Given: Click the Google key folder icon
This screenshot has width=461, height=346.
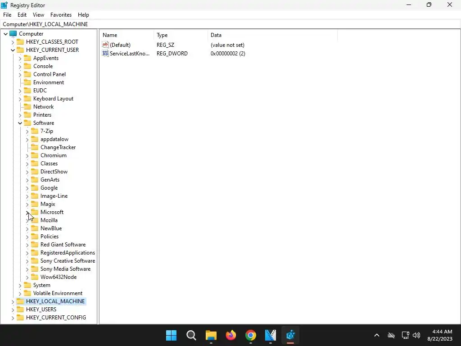Looking at the screenshot, I should (x=35, y=188).
